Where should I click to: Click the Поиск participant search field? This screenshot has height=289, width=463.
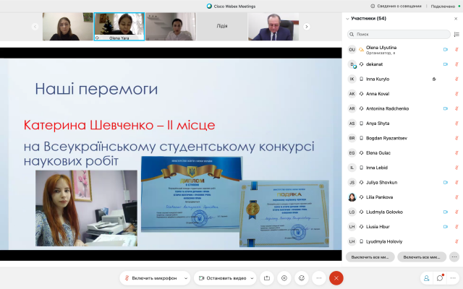pyautogui.click(x=398, y=34)
